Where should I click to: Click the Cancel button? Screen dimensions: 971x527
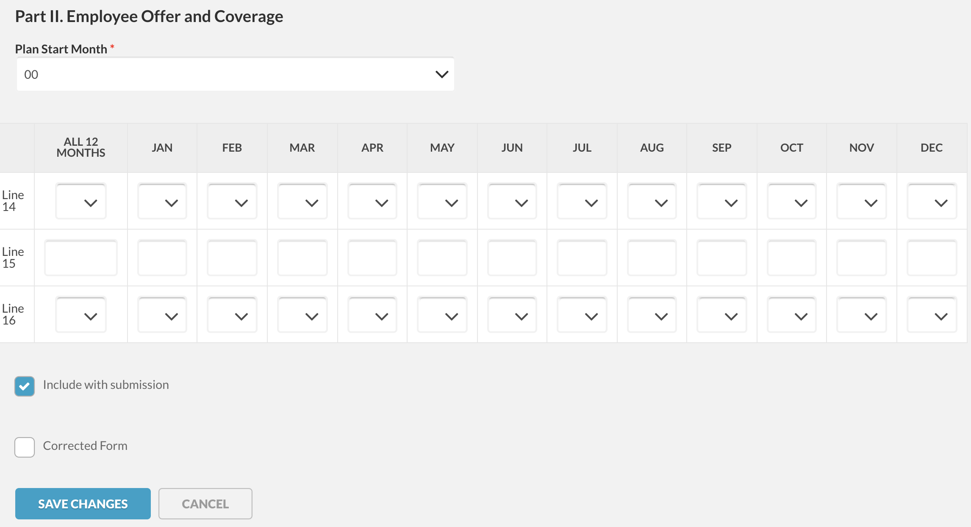pos(205,504)
